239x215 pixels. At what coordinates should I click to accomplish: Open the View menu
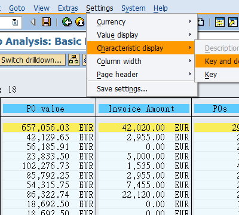point(41,8)
